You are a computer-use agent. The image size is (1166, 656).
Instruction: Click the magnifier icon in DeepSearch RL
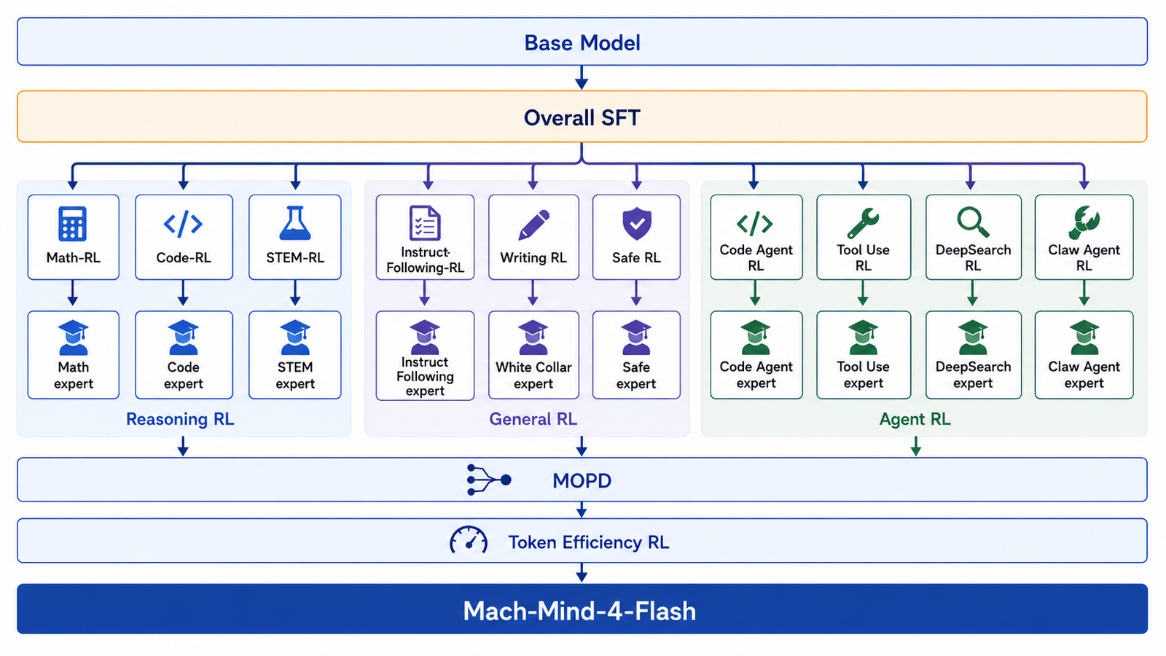pos(973,222)
